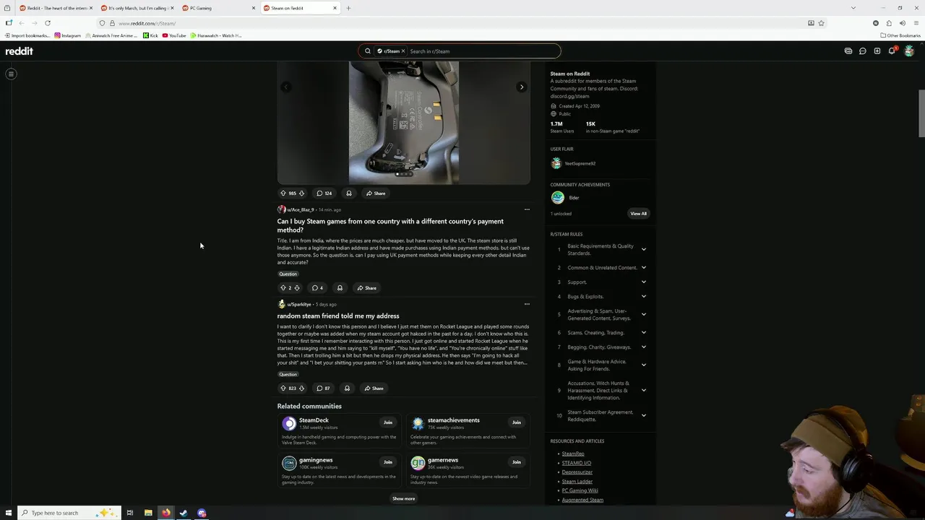Upvote the random steam friend post
925x520 pixels.
click(x=283, y=388)
